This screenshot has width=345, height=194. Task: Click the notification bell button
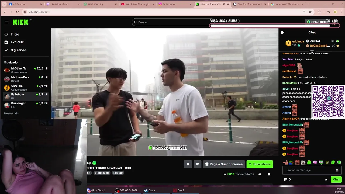coord(188,164)
